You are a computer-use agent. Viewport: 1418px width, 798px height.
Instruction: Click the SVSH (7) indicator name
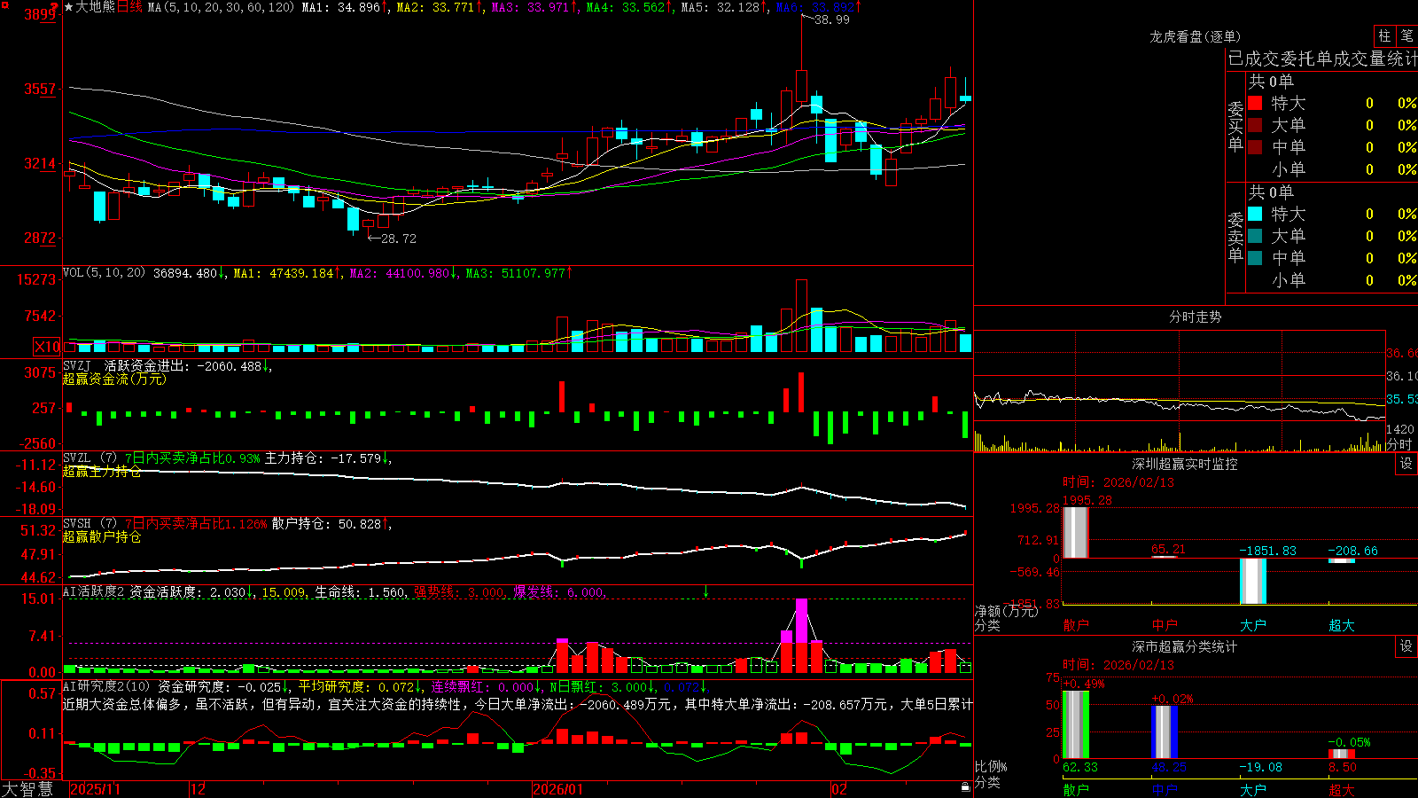pos(90,524)
